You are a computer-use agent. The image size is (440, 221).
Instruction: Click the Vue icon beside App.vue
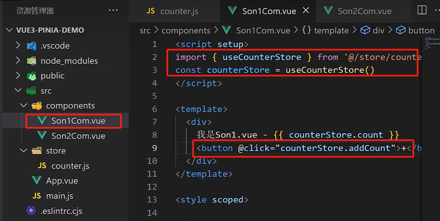pyautogui.click(x=37, y=180)
